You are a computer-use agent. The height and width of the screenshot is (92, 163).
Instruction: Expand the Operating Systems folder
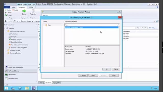(x=6, y=53)
